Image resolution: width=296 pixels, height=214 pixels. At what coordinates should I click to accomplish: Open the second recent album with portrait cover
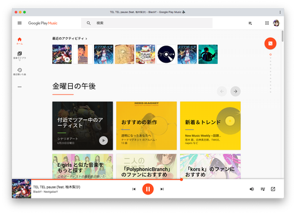[x=83, y=54]
